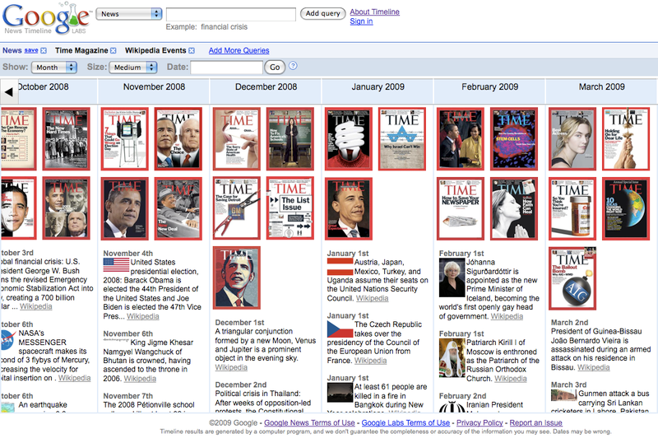Open Wikipedia link for UN Security Council seats event
The image size is (658, 443).
pos(373,298)
